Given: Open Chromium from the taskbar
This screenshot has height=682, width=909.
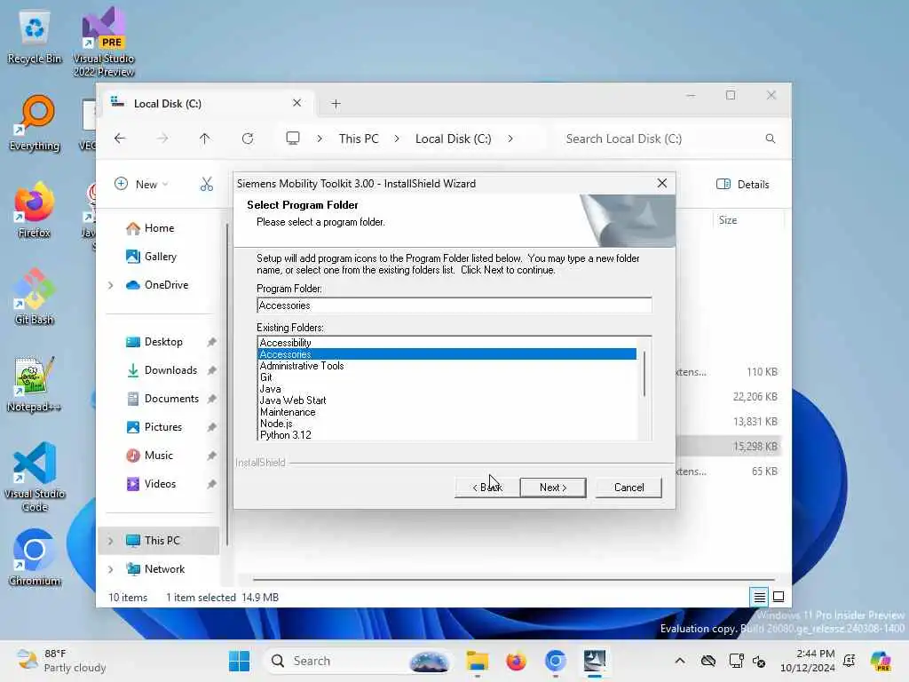Looking at the screenshot, I should (556, 661).
